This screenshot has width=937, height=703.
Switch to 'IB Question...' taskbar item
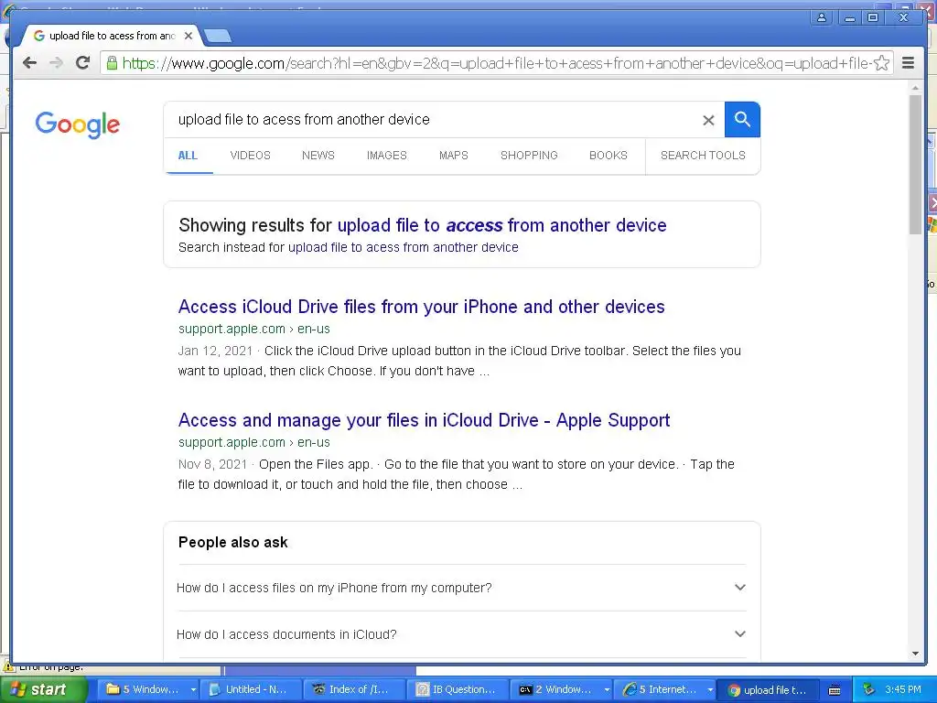tap(458, 689)
